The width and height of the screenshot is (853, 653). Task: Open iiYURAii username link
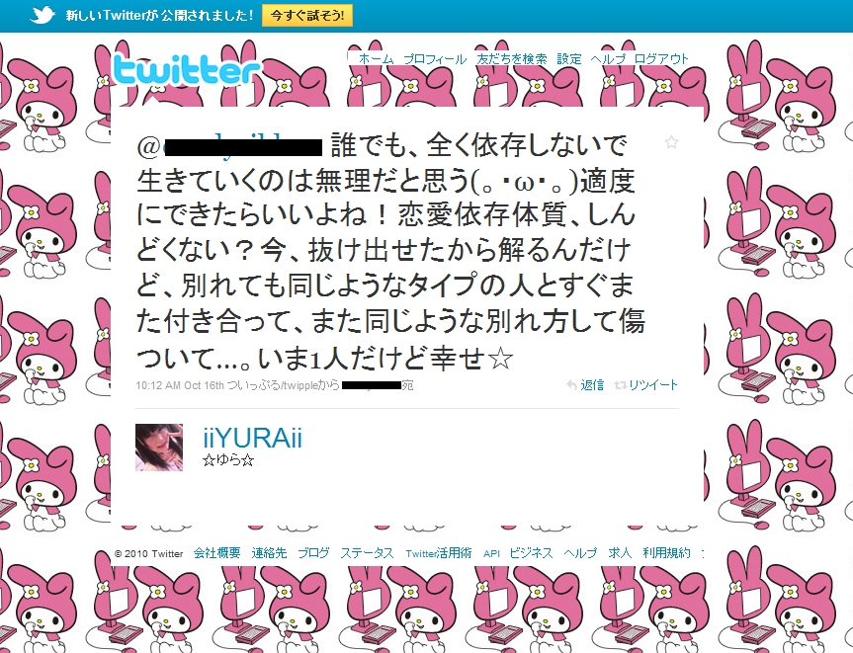[x=252, y=438]
